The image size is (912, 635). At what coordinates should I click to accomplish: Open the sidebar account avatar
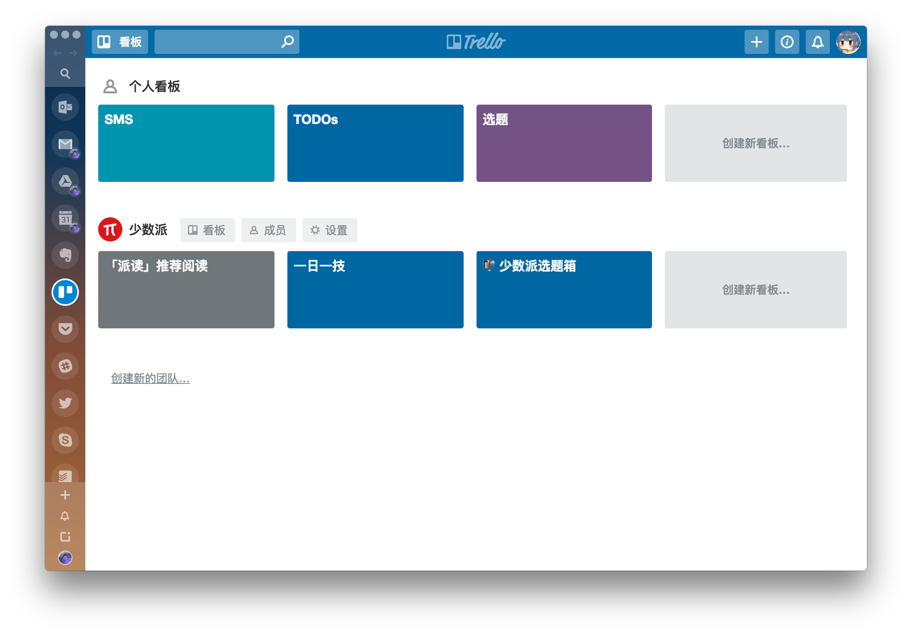pyautogui.click(x=65, y=558)
